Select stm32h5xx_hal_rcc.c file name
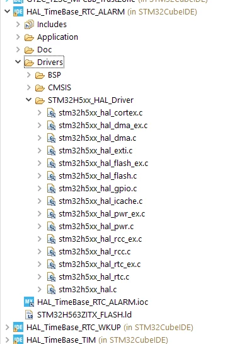 point(94,252)
